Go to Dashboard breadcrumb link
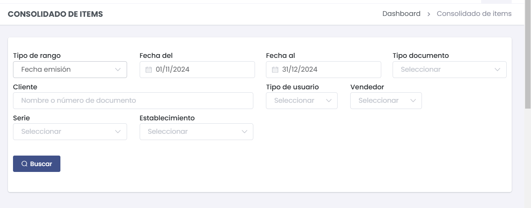This screenshot has width=531, height=208. point(401,14)
